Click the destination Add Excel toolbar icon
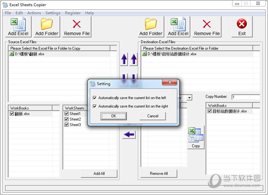 pyautogui.click(x=178, y=24)
